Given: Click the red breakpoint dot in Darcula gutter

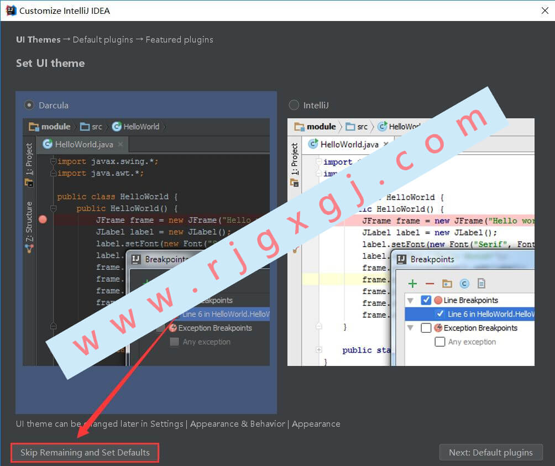Looking at the screenshot, I should tap(43, 219).
